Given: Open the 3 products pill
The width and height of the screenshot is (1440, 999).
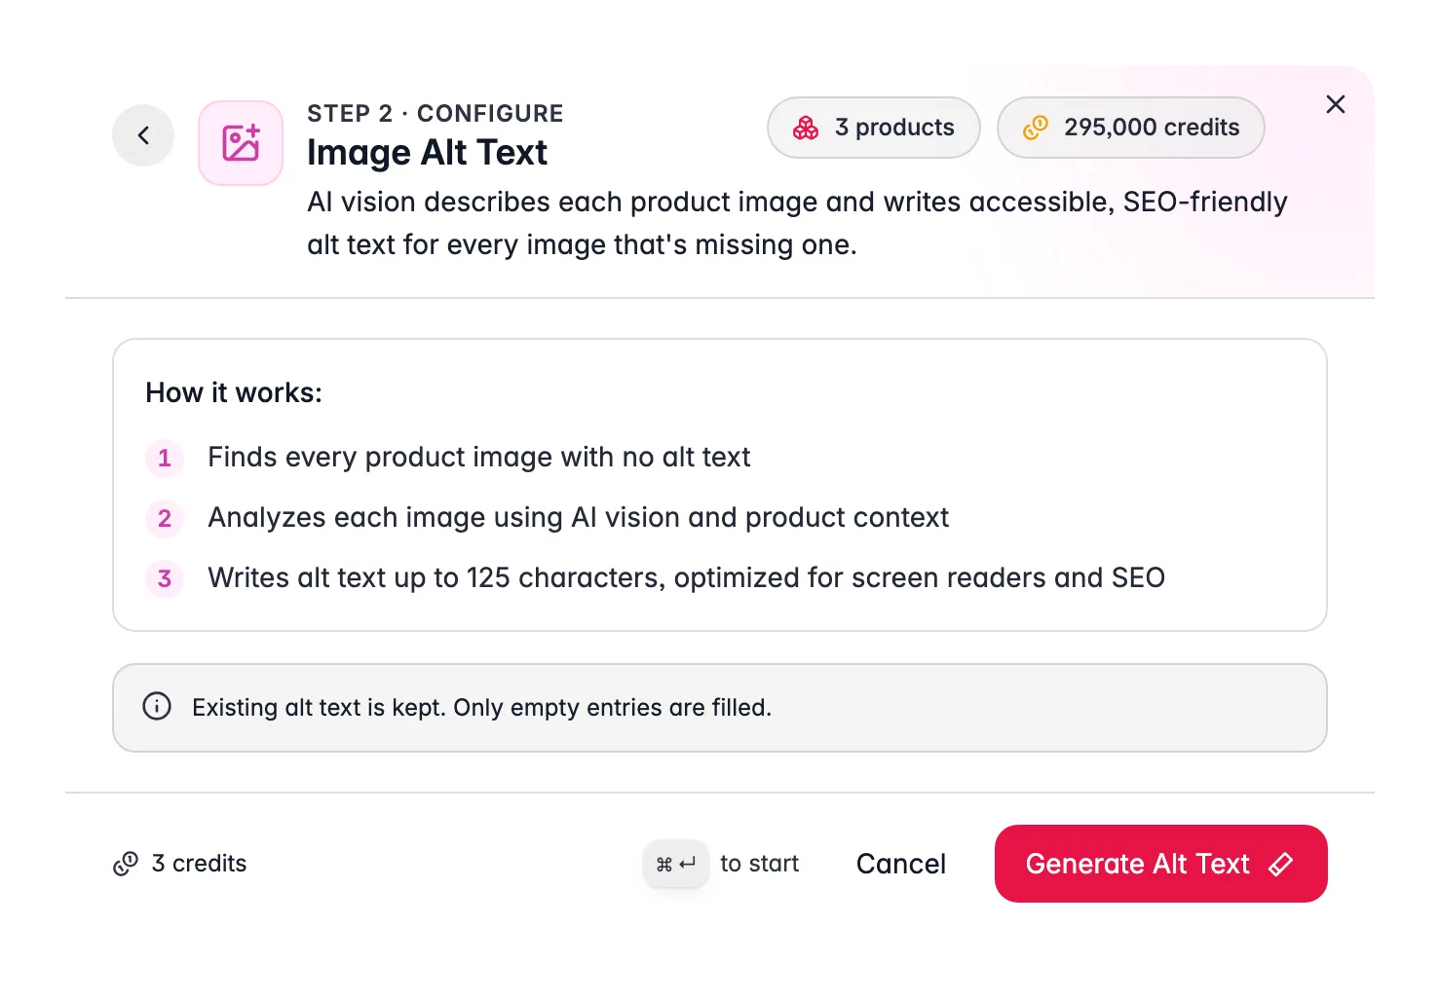Looking at the screenshot, I should tap(874, 128).
